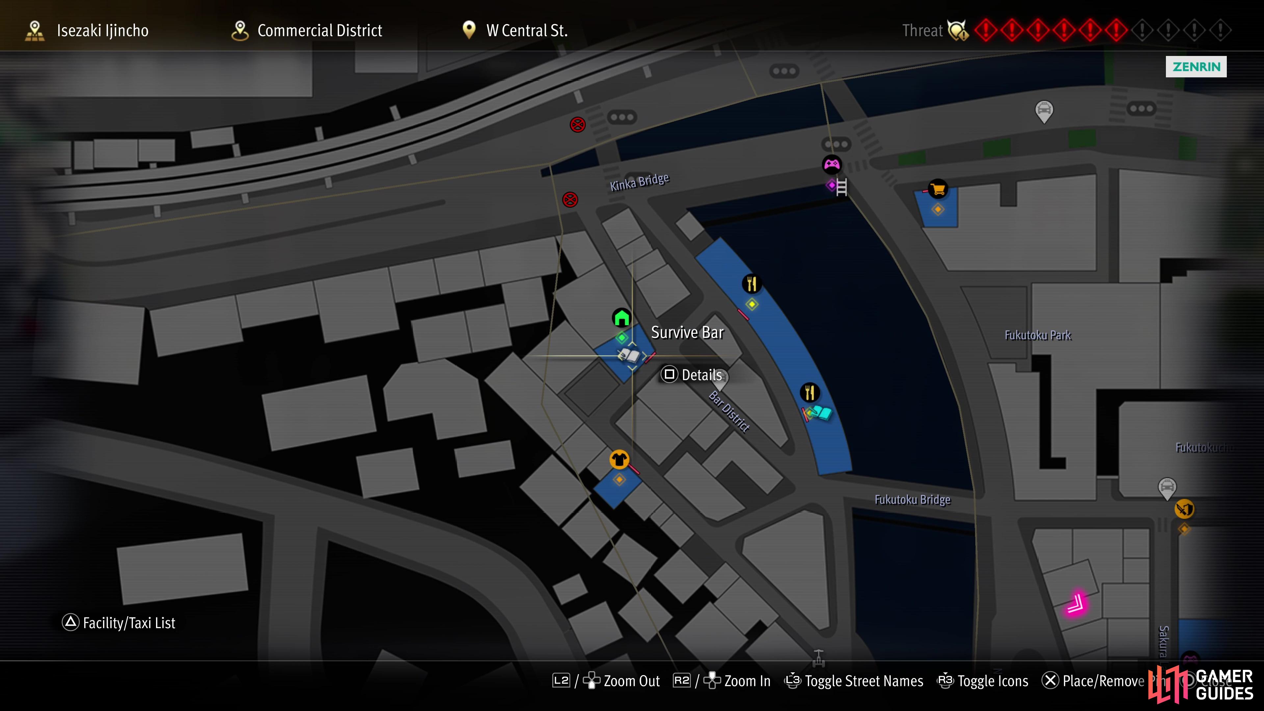Open Details for Survive Bar
The width and height of the screenshot is (1264, 711).
tap(692, 375)
